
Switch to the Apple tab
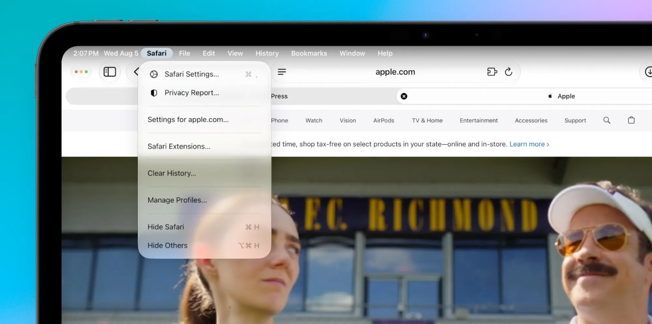524,96
